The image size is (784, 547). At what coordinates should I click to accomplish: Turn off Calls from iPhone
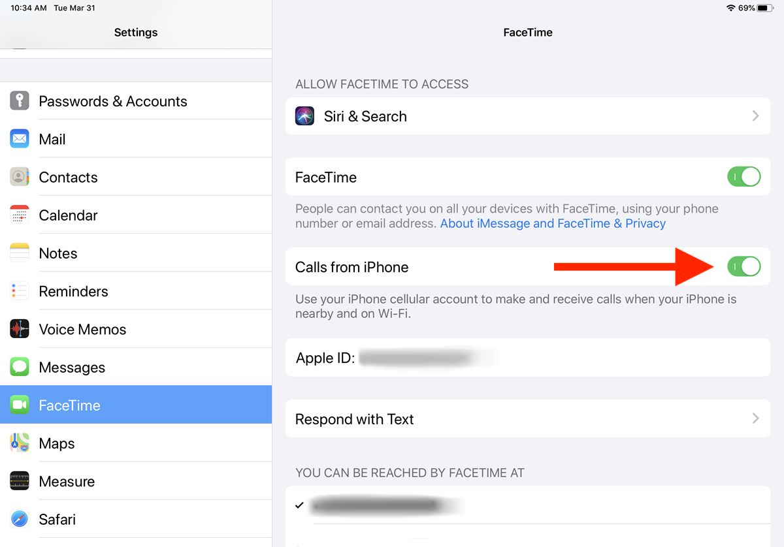[743, 266]
